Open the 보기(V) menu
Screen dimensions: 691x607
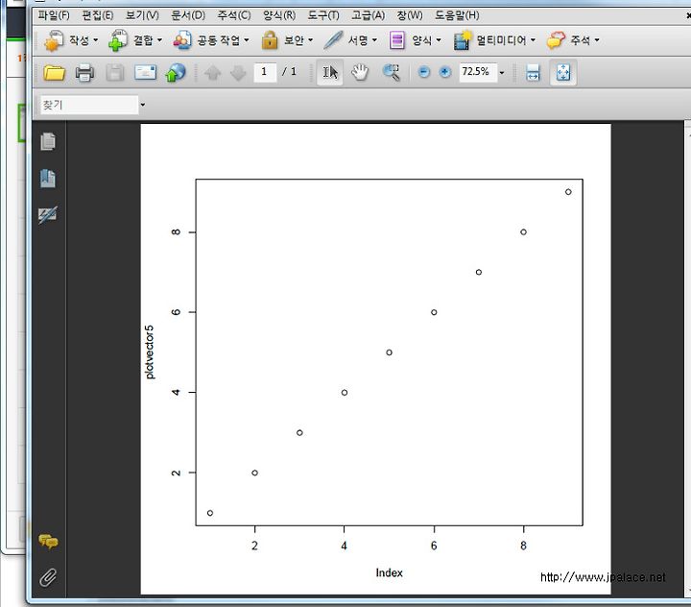click(x=142, y=15)
